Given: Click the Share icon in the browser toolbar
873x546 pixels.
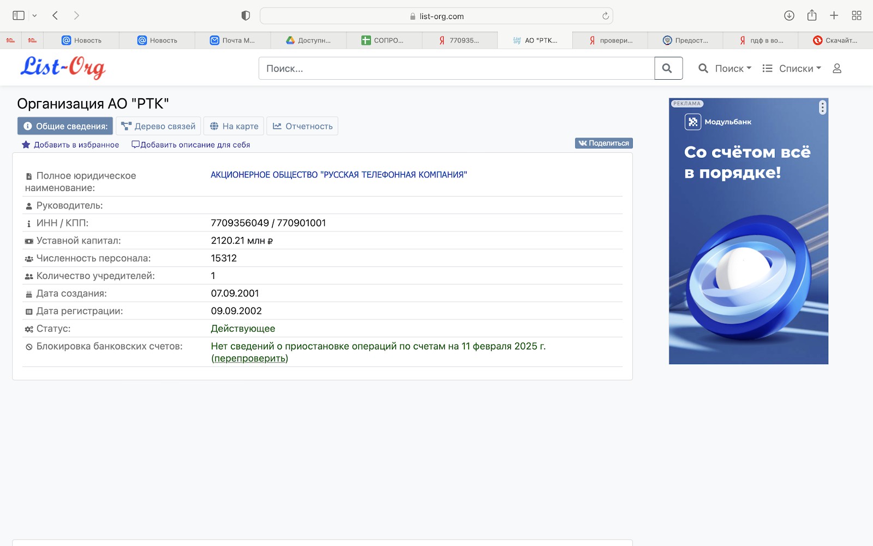Looking at the screenshot, I should (811, 15).
